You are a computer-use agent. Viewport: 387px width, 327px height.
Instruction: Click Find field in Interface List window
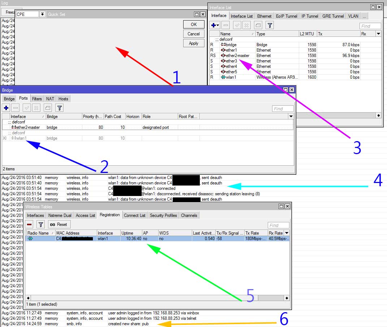[x=370, y=26]
